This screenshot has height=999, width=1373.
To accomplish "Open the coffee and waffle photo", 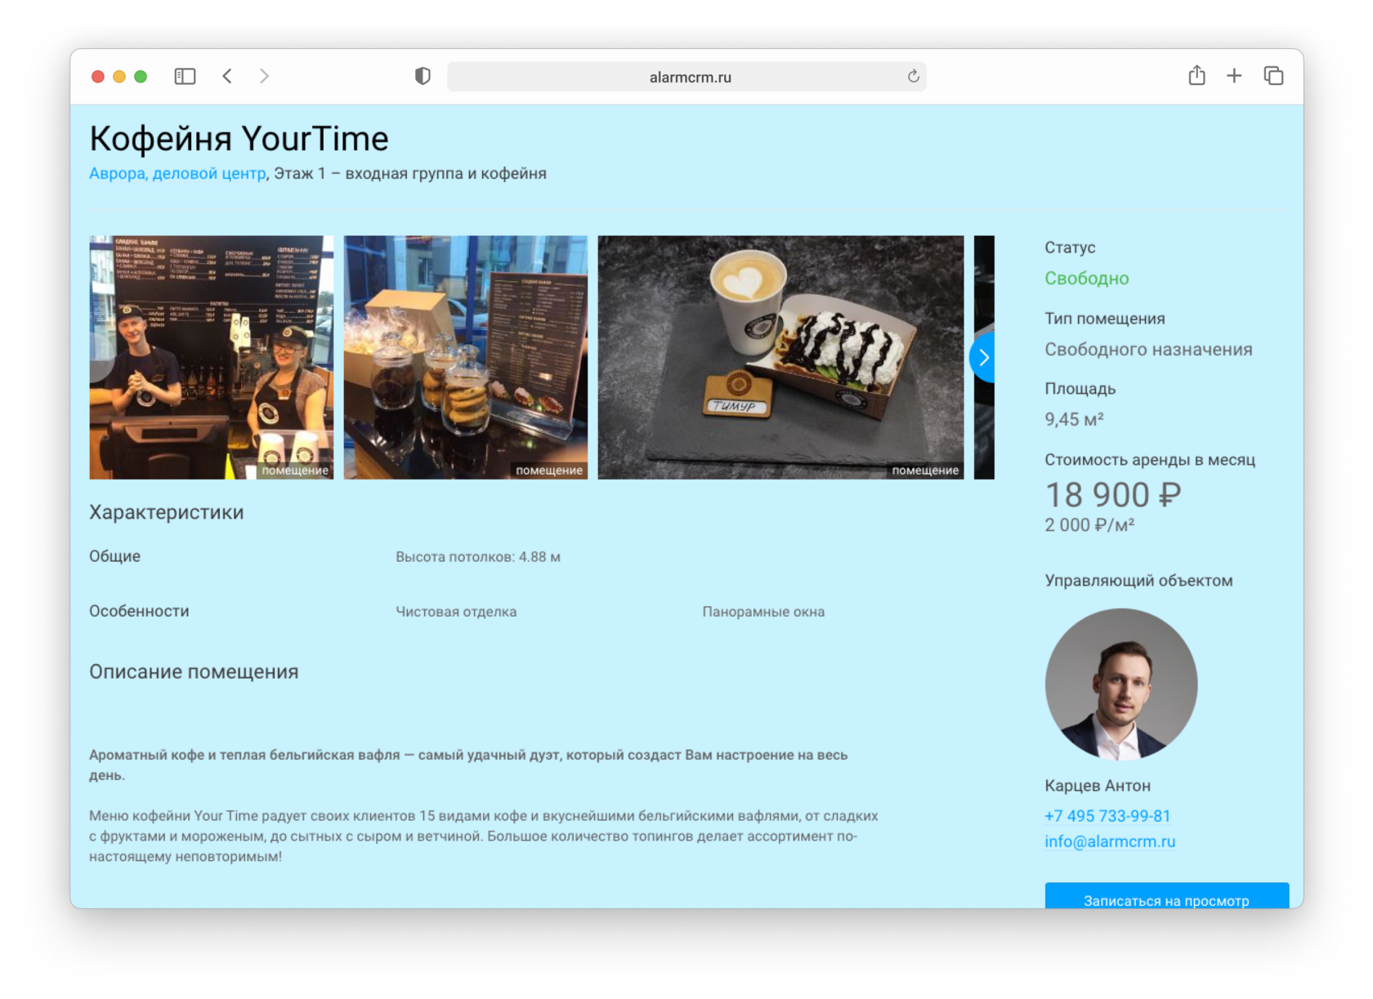I will 780,357.
